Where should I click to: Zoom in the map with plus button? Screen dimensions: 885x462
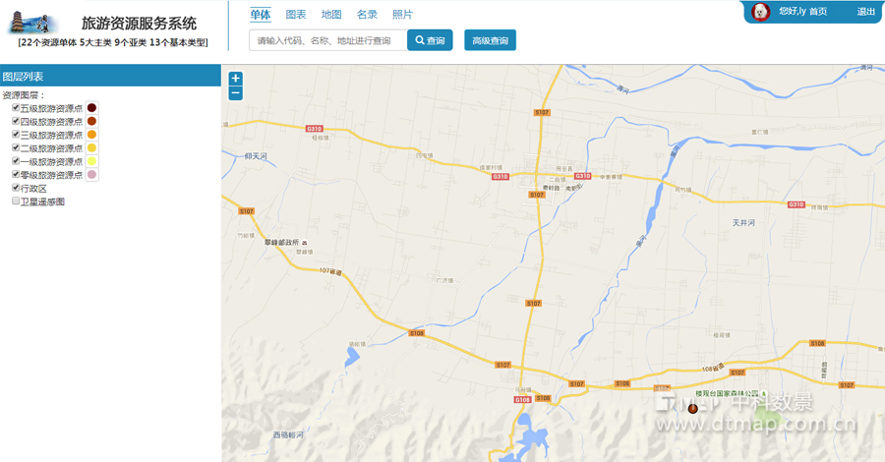(235, 79)
